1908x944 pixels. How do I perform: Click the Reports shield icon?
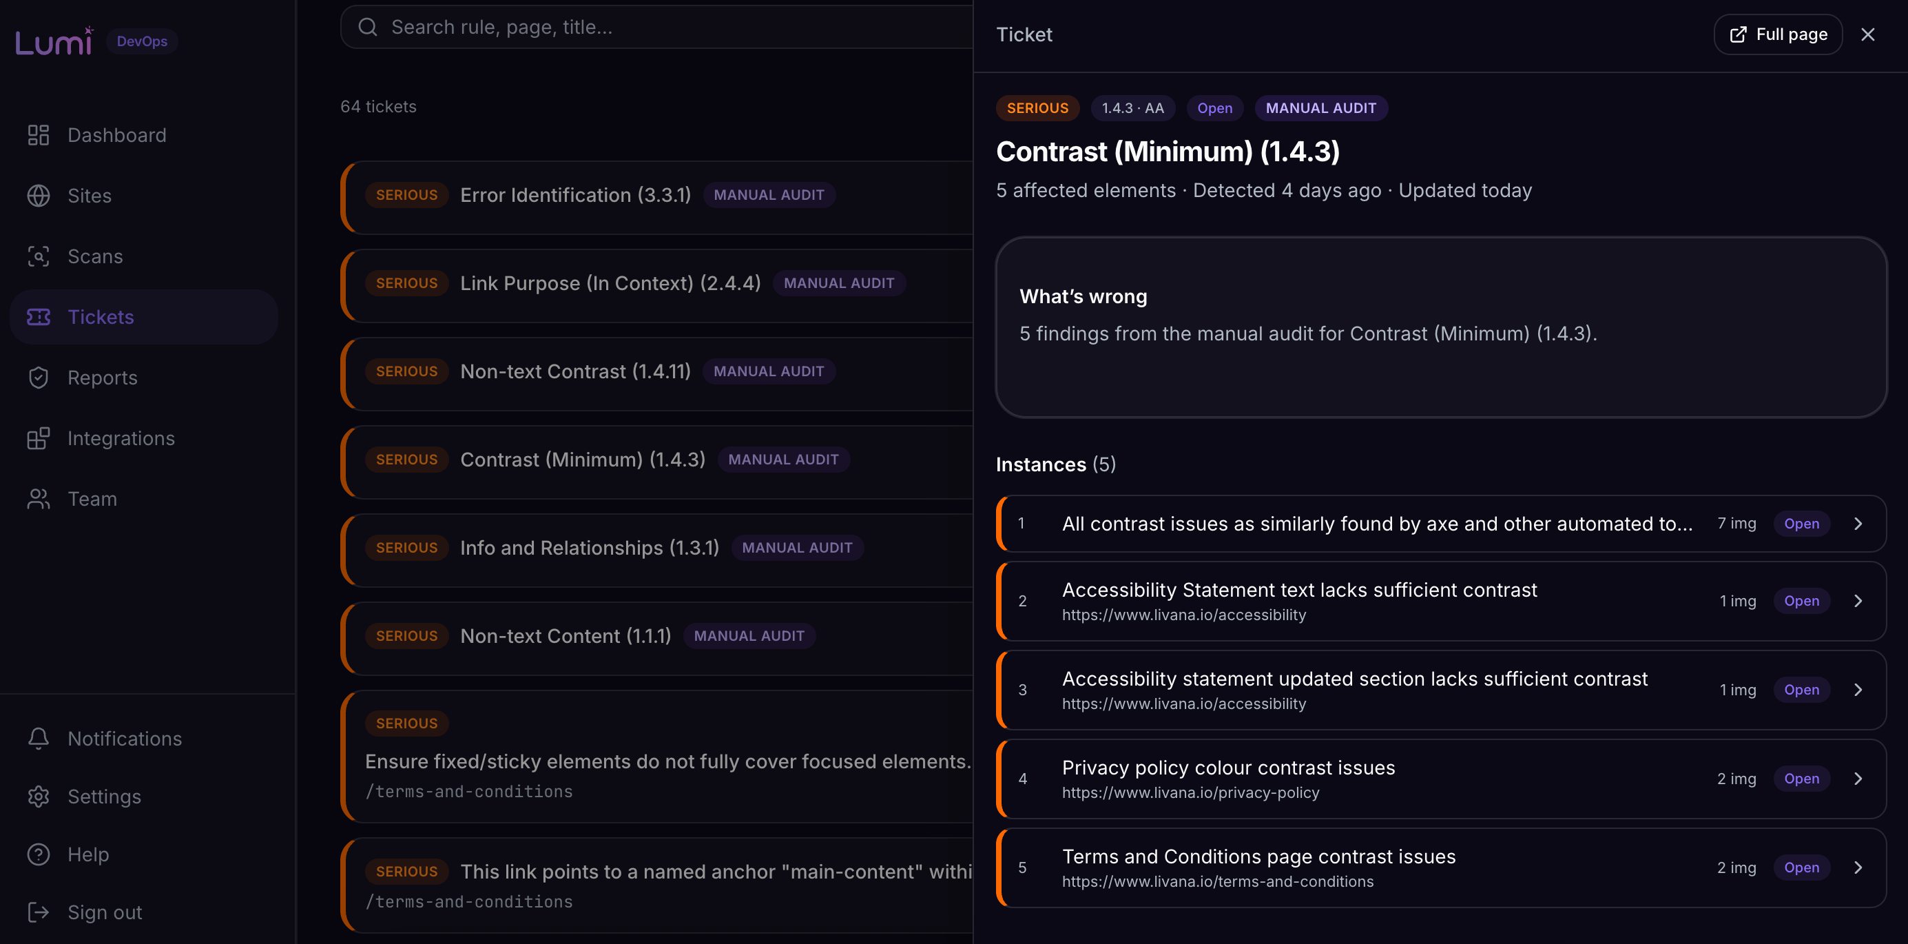(39, 378)
